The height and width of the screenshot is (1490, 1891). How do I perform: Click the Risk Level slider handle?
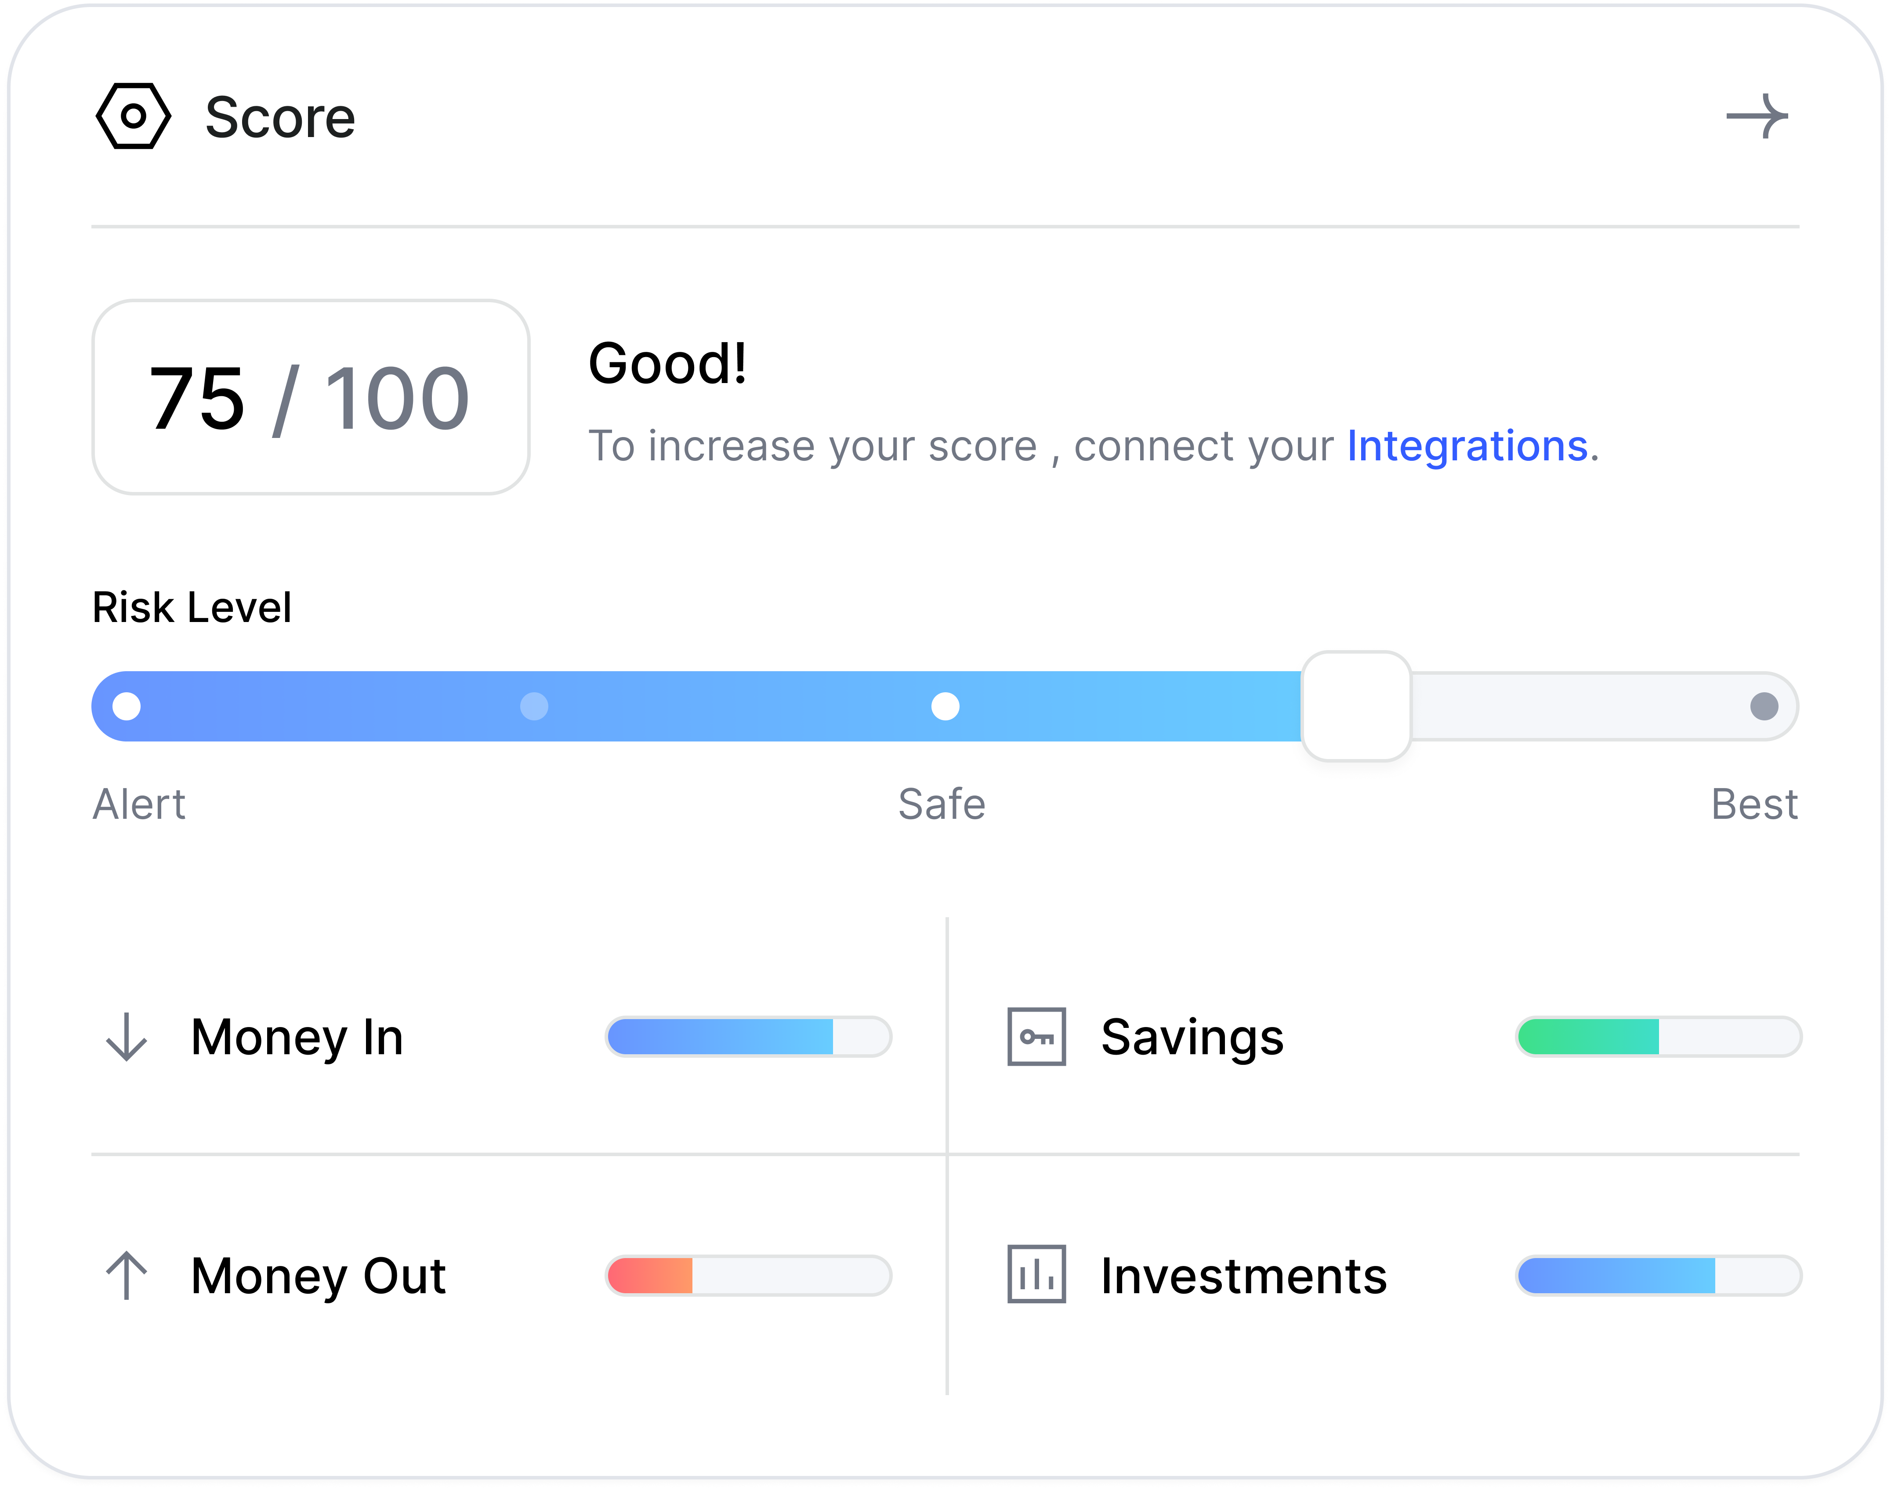coord(1356,706)
